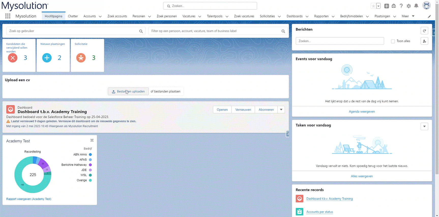Image resolution: width=439 pixels, height=217 pixels.
Task: Open the Zoek personen tab
Action: [167, 16]
